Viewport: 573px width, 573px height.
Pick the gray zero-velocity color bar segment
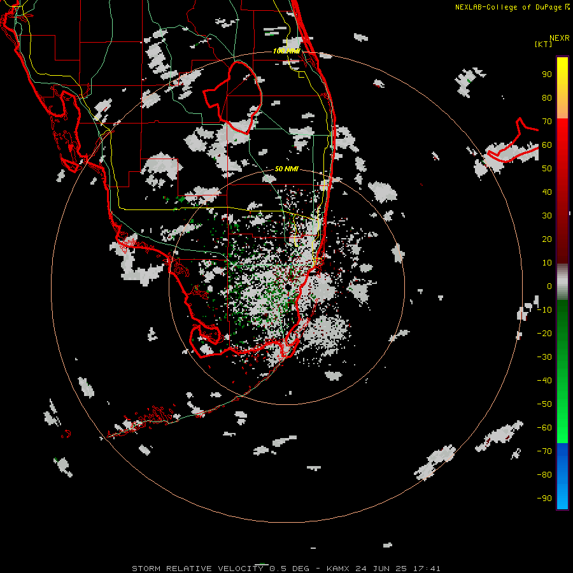(562, 282)
